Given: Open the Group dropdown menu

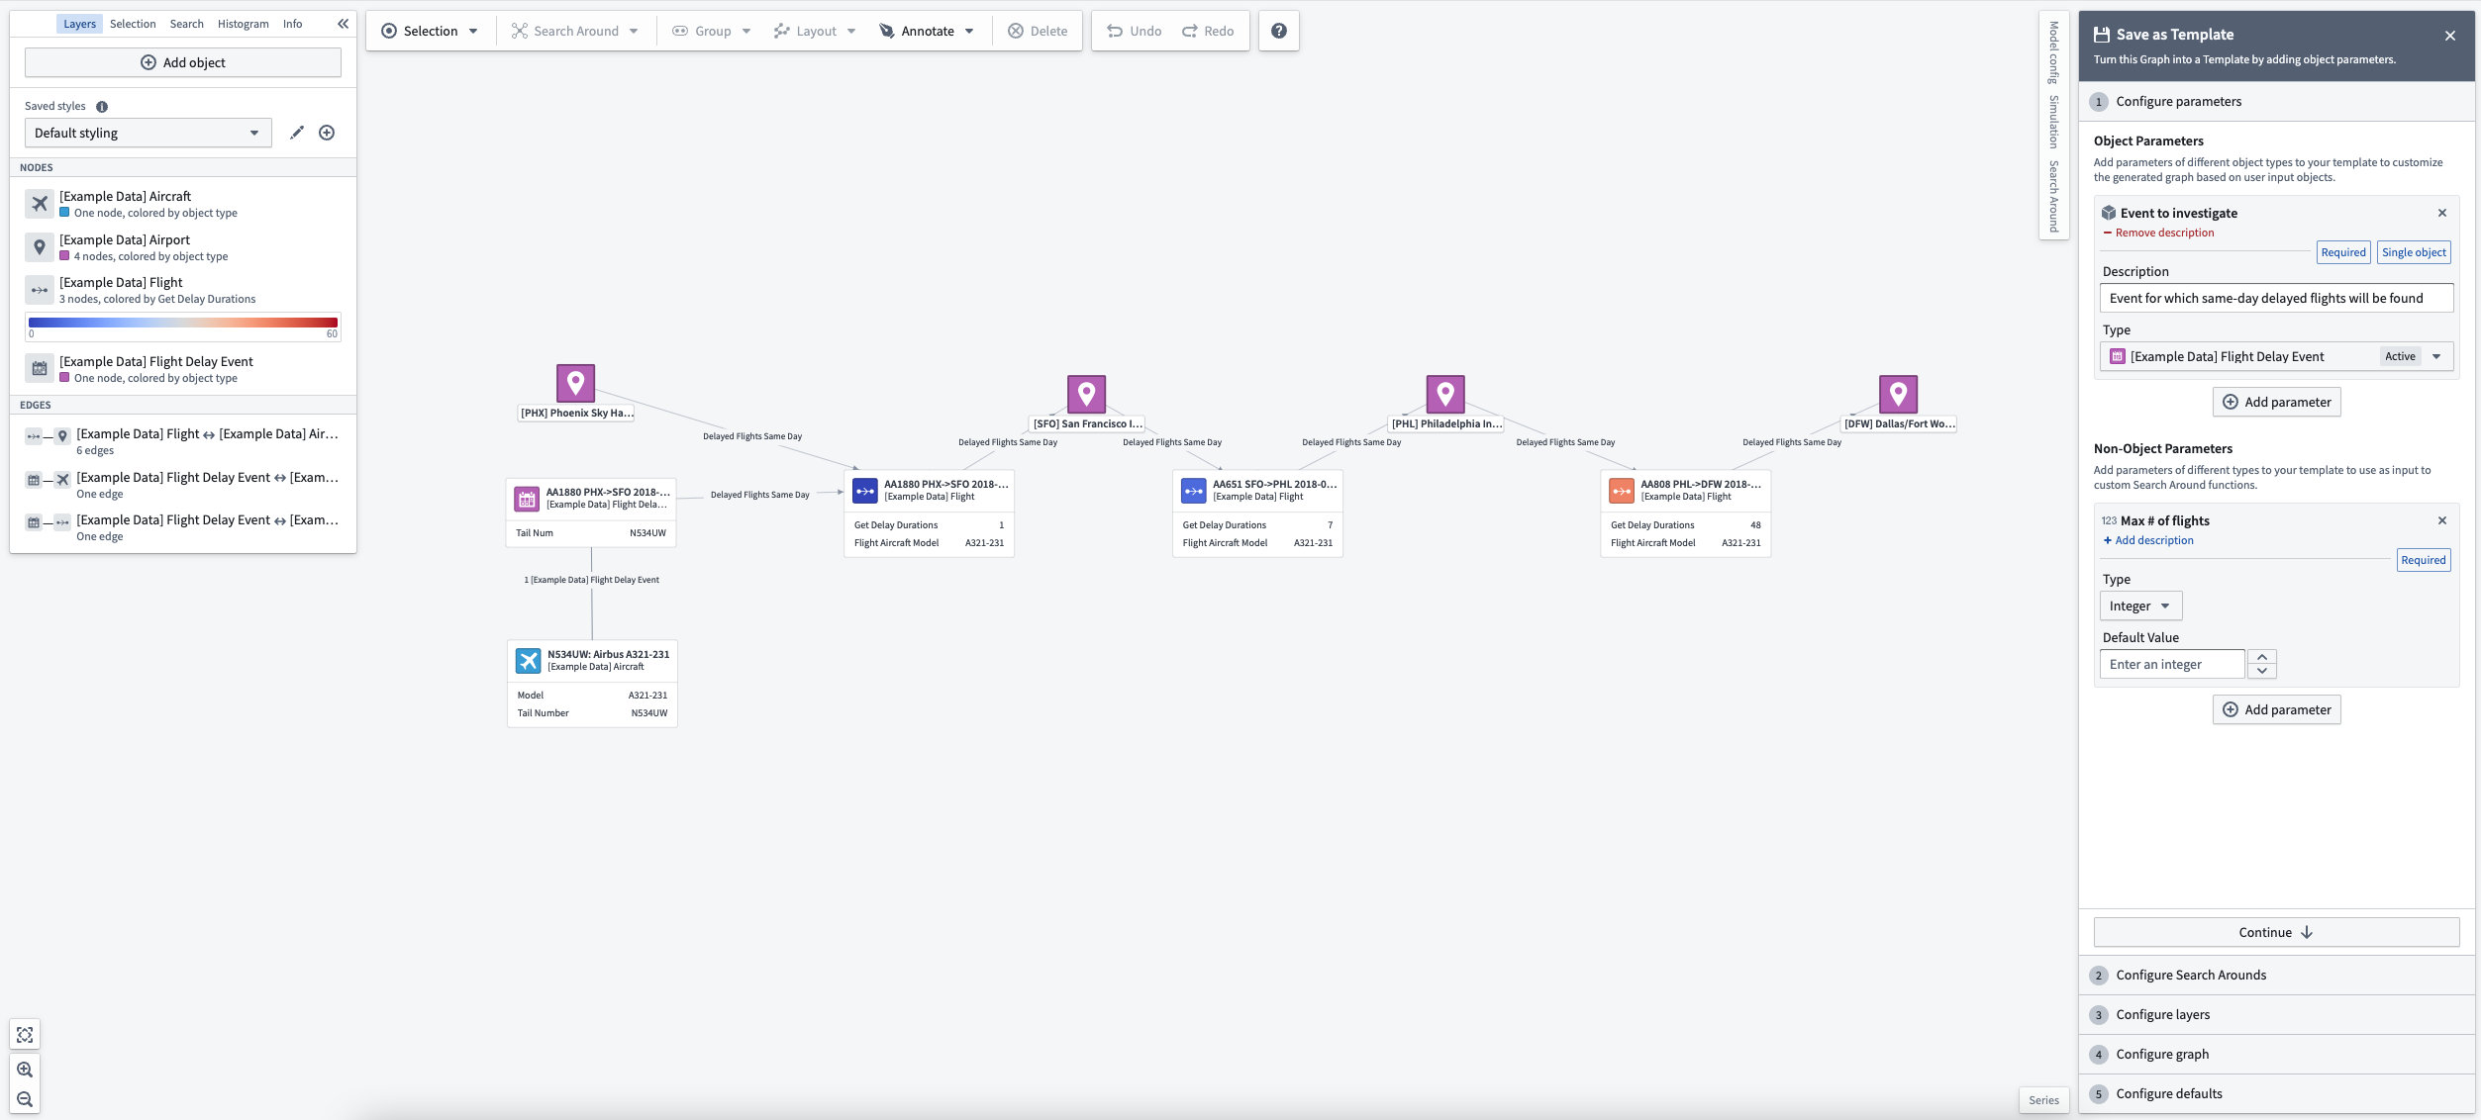Looking at the screenshot, I should click(712, 31).
